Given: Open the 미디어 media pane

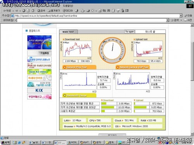Looking at the screenshot, I should [68, 11].
